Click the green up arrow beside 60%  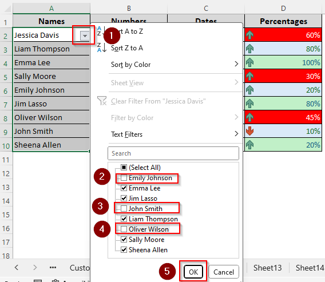(250, 35)
